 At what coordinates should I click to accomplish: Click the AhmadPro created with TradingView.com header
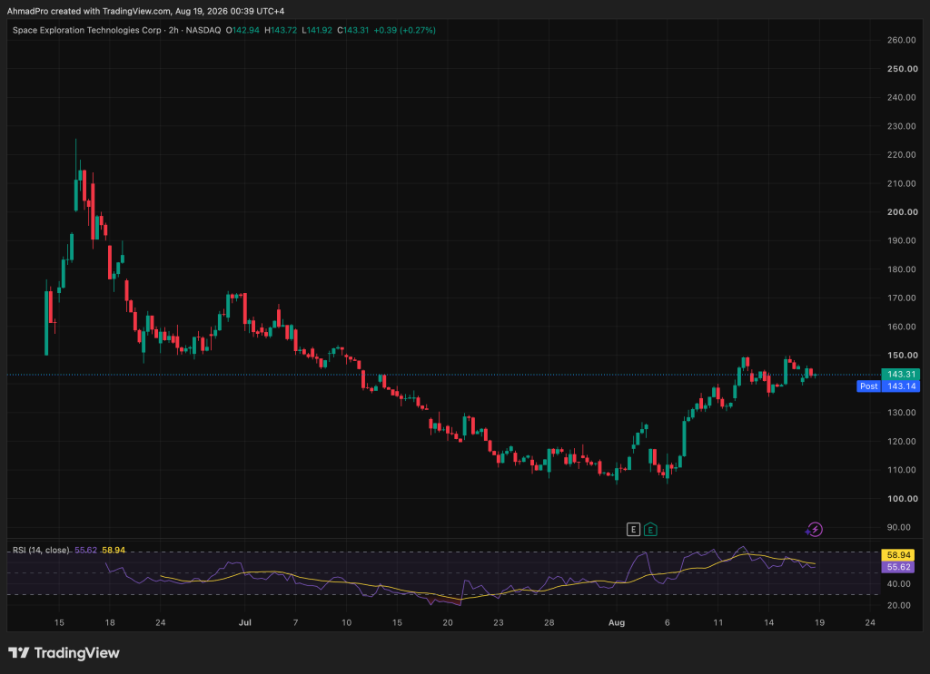coord(145,11)
